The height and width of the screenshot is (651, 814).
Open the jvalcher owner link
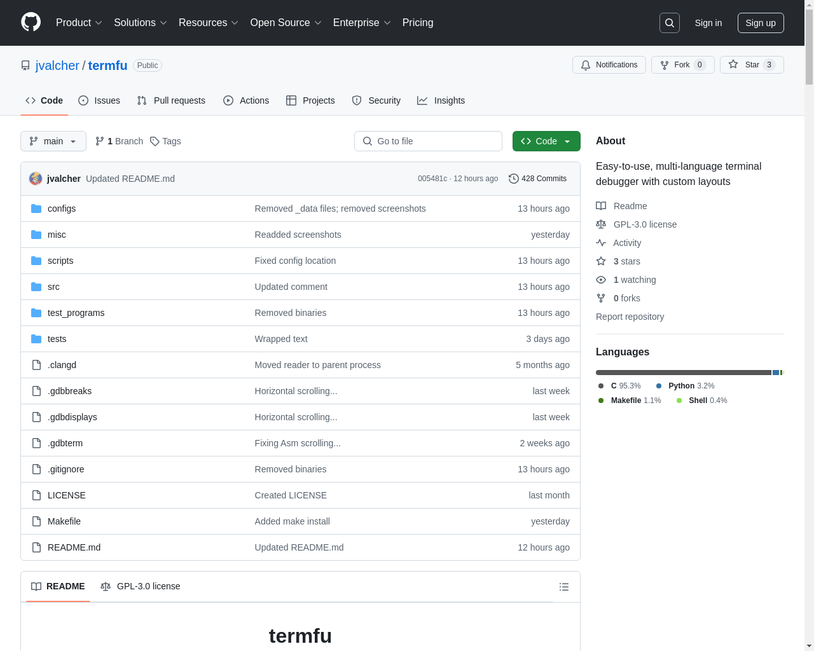click(57, 65)
